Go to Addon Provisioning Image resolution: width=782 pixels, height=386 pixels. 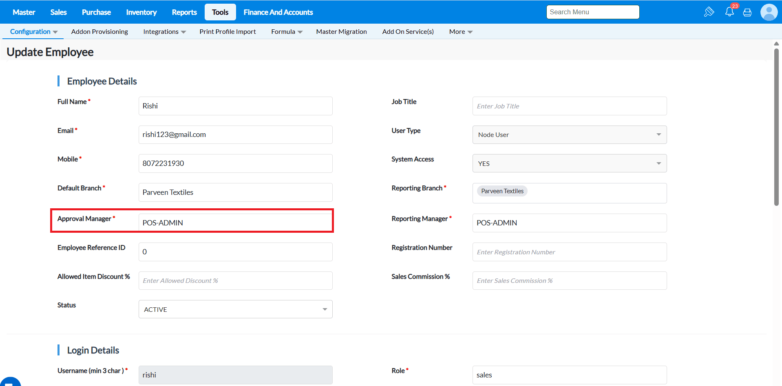click(99, 32)
